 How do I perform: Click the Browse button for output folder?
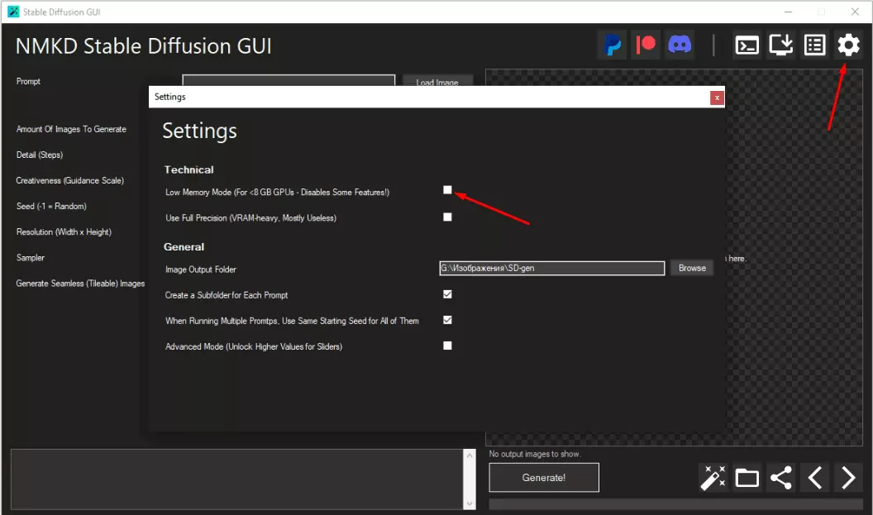(691, 268)
